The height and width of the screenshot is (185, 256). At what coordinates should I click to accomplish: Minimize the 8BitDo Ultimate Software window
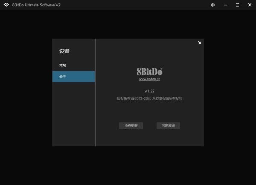pos(225,5)
